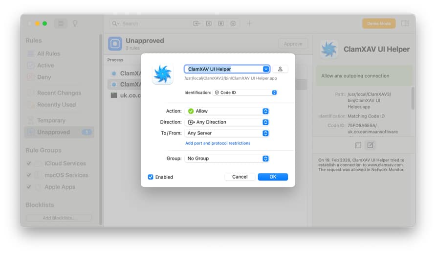
Task: Click the Demo Mode button
Action: [x=379, y=23]
